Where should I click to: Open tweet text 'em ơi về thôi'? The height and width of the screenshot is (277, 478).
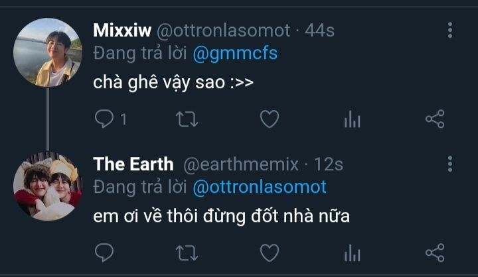[221, 216]
